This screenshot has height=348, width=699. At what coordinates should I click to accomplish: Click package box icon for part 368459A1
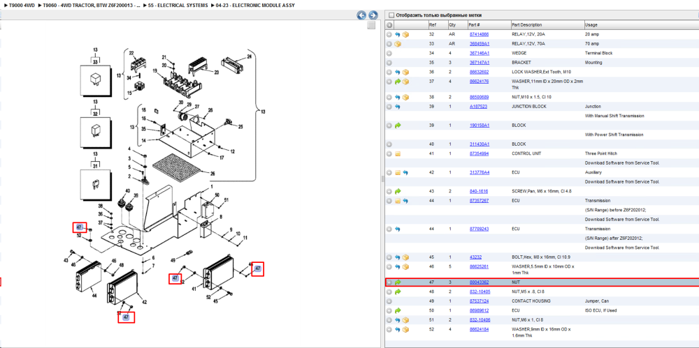tap(398, 44)
